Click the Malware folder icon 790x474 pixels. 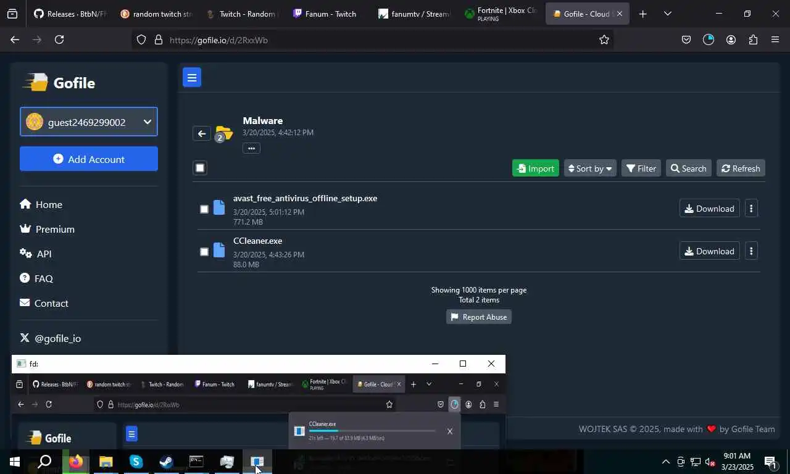[223, 133]
